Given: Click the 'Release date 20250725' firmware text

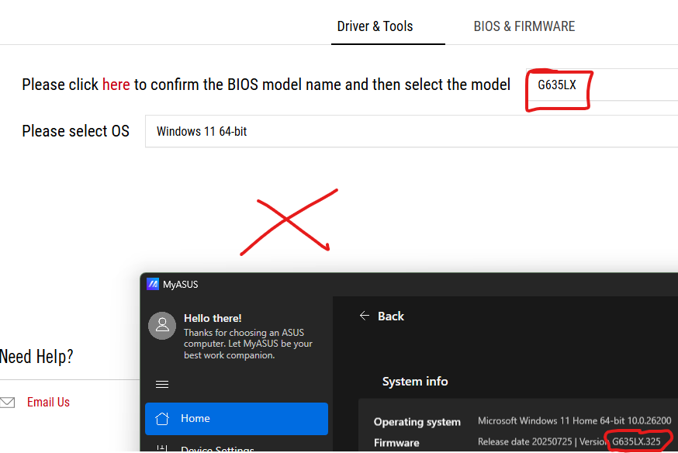Looking at the screenshot, I should (x=525, y=442).
